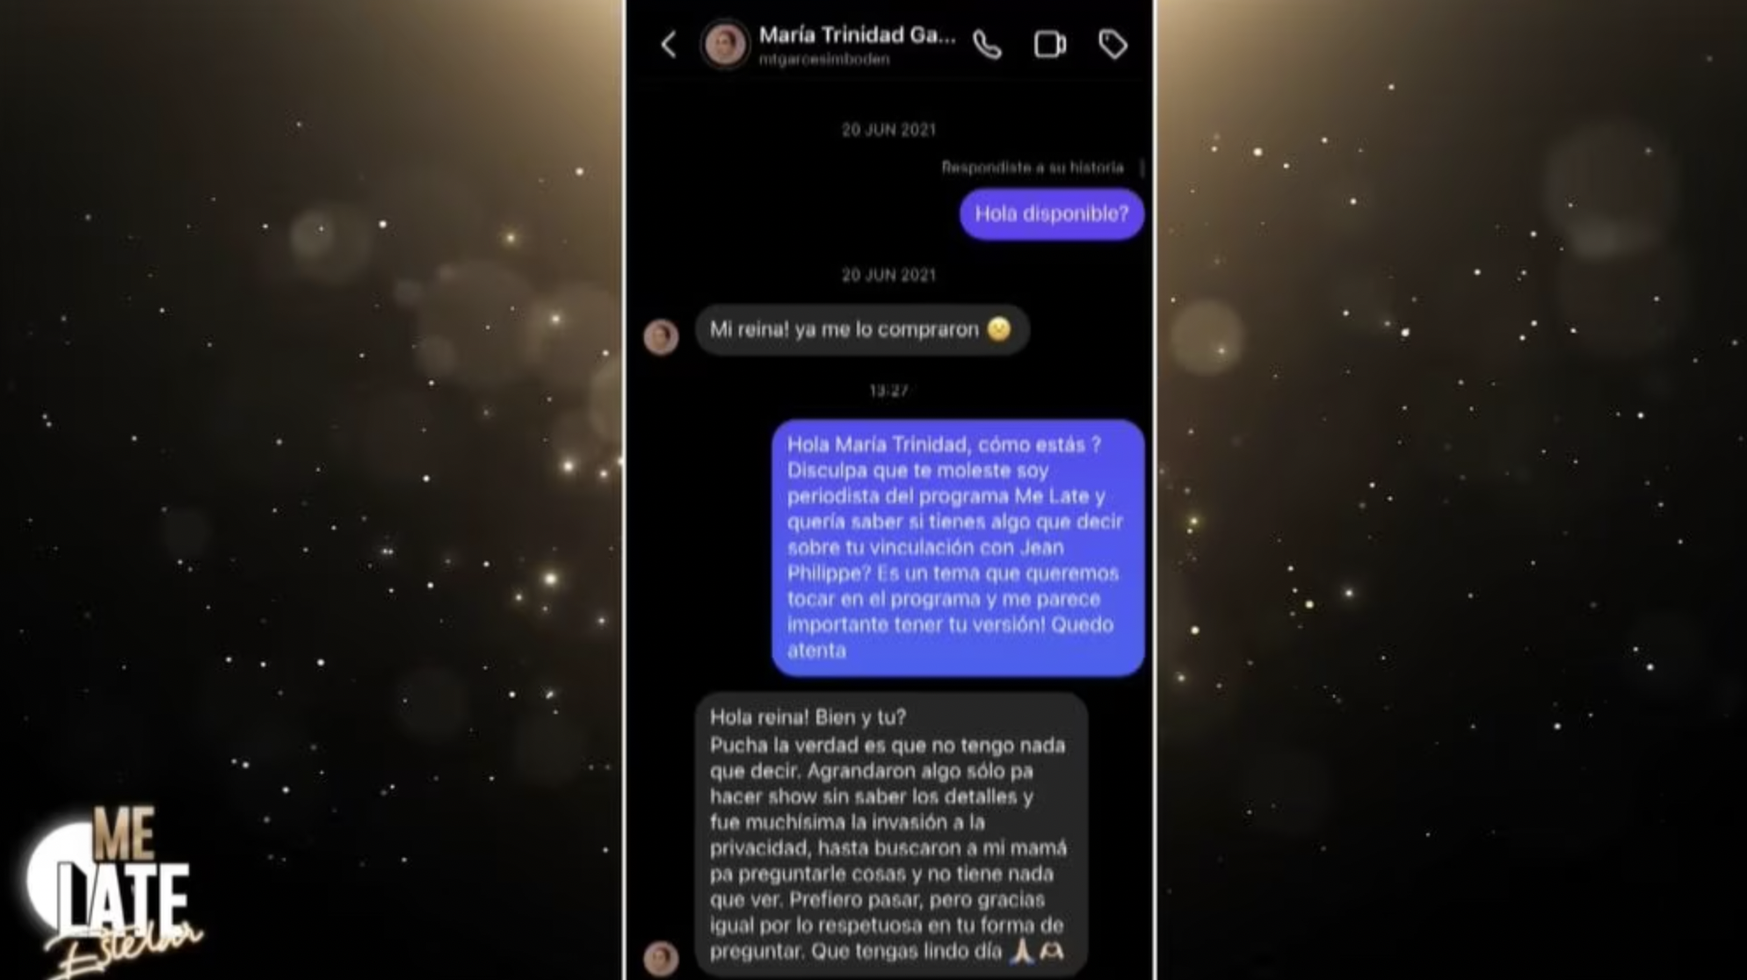Viewport: 1747px width, 980px height.
Task: Select the long purple 'Hola María Trinidad' message
Action: pyautogui.click(x=958, y=548)
